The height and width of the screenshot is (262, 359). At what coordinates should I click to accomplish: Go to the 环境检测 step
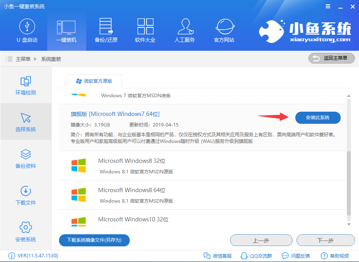click(x=26, y=86)
